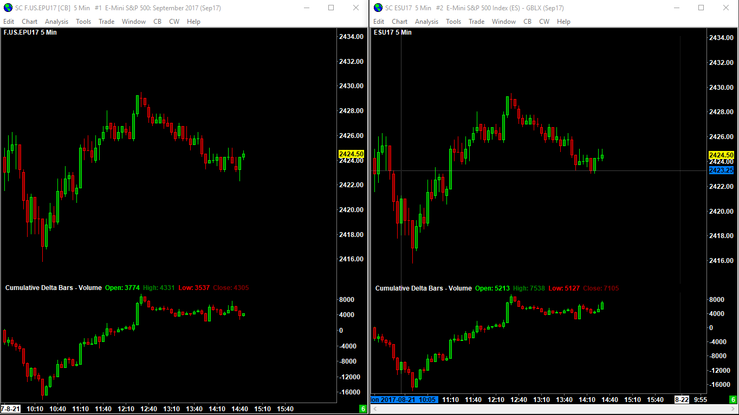Image resolution: width=739 pixels, height=415 pixels.
Task: Minimize the left F.US.EPU17 chart window
Action: (306, 8)
